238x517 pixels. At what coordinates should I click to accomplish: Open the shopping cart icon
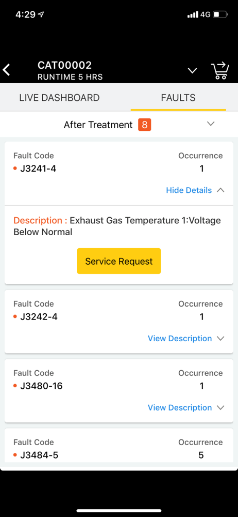point(219,70)
